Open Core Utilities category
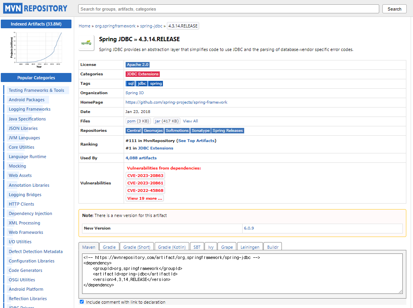The width and height of the screenshot is (413, 308). tap(21, 147)
